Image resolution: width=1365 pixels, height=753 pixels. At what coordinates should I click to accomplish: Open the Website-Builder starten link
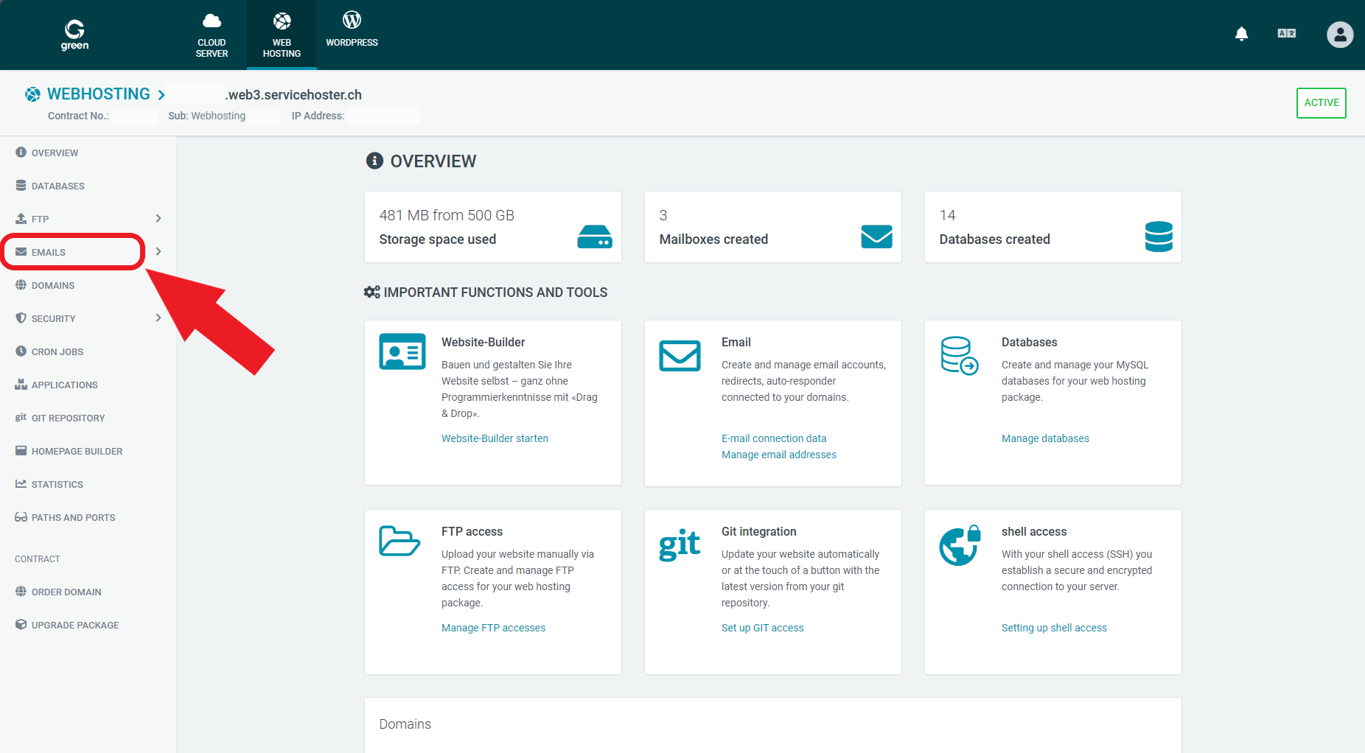[x=495, y=438]
